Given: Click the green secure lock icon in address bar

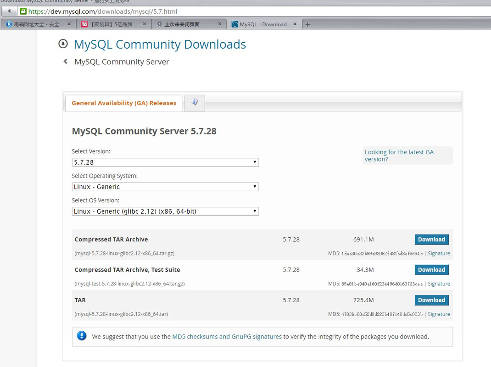Looking at the screenshot, I should (23, 11).
